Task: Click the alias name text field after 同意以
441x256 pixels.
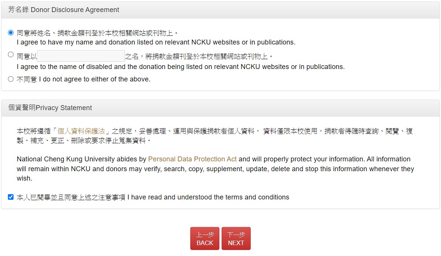Action: click(x=81, y=56)
